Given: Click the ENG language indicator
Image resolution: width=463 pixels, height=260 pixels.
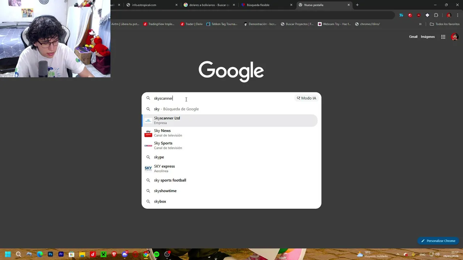Looking at the screenshot, I should (422, 254).
